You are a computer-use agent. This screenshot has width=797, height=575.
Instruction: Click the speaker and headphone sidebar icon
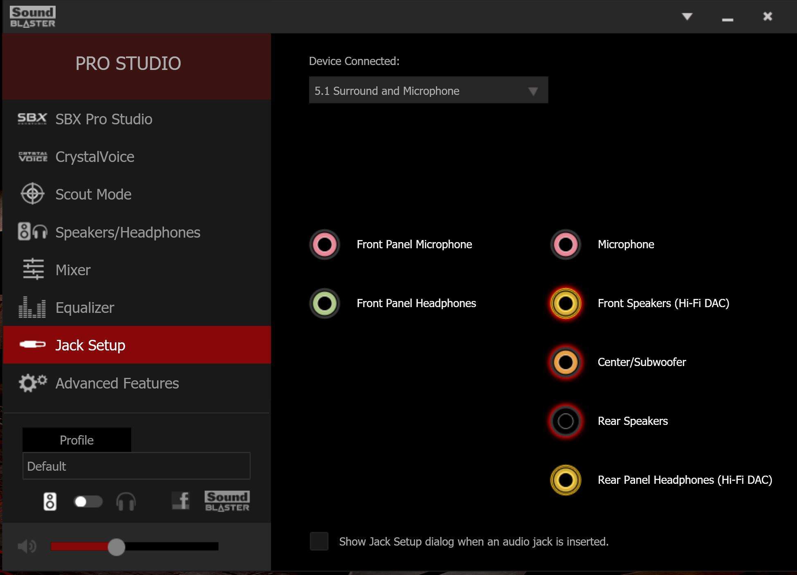[32, 231]
